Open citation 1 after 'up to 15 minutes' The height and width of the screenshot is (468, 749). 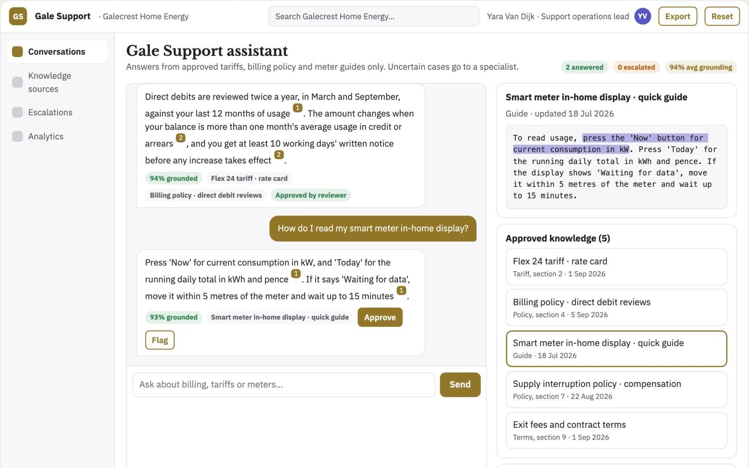(401, 290)
